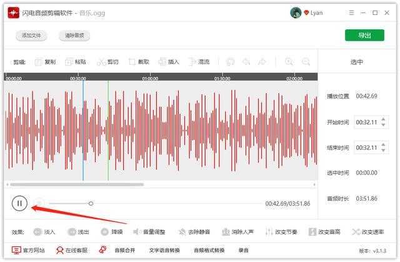Viewport: 400px width, 262px height.
Task: Apply the 淡入 fade-in effect
Action: 44,231
